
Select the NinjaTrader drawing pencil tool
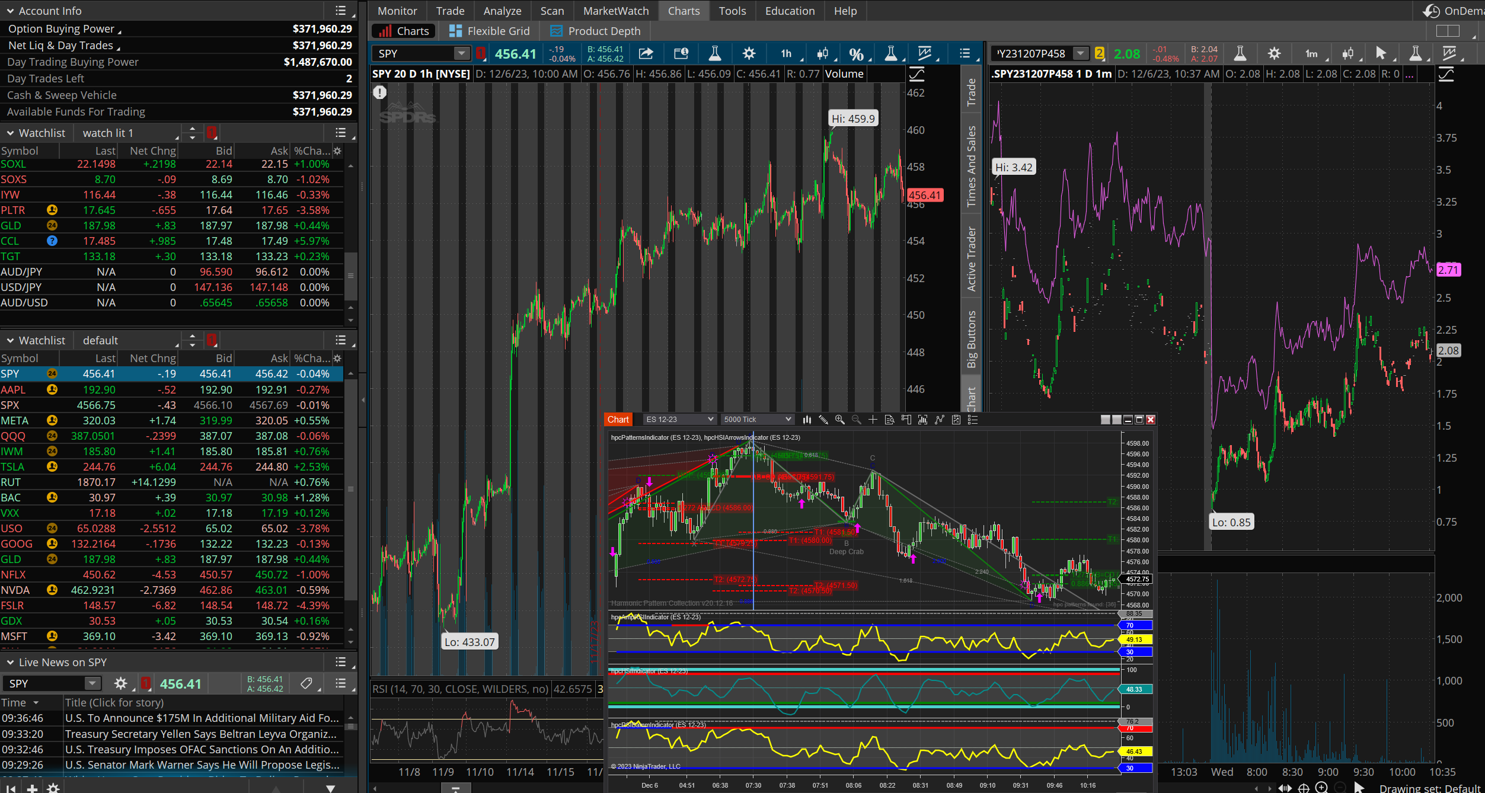[x=823, y=420]
